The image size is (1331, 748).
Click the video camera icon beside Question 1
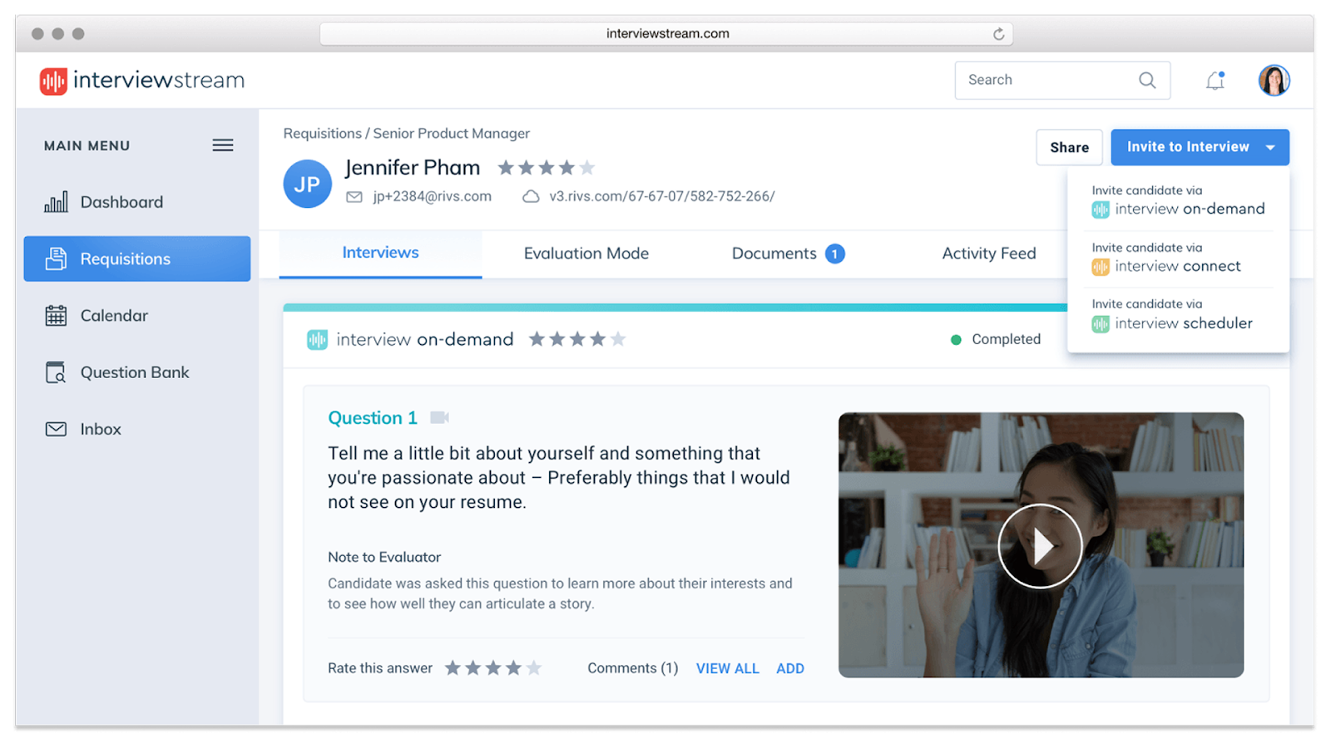coord(439,417)
